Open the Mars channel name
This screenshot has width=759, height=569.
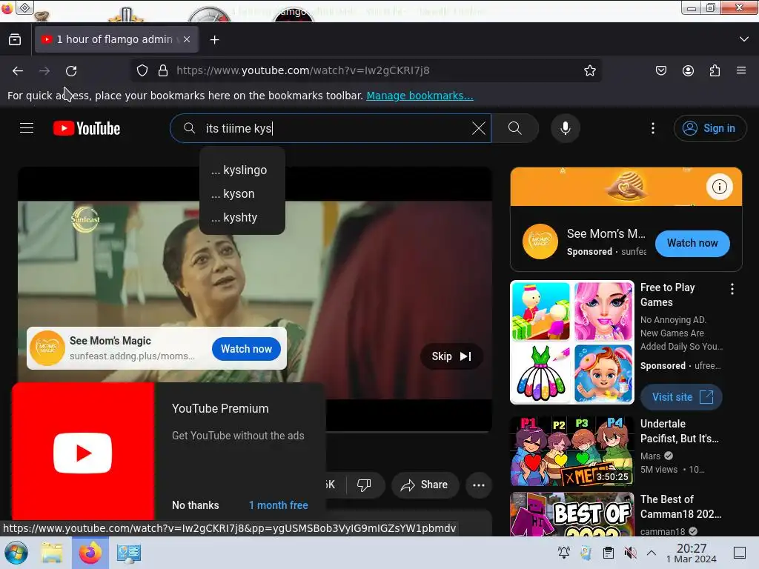(x=650, y=456)
